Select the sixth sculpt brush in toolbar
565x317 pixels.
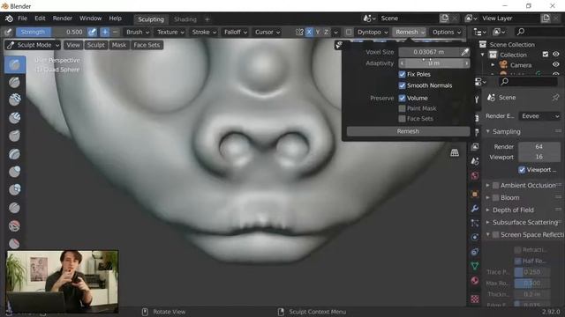click(x=14, y=154)
